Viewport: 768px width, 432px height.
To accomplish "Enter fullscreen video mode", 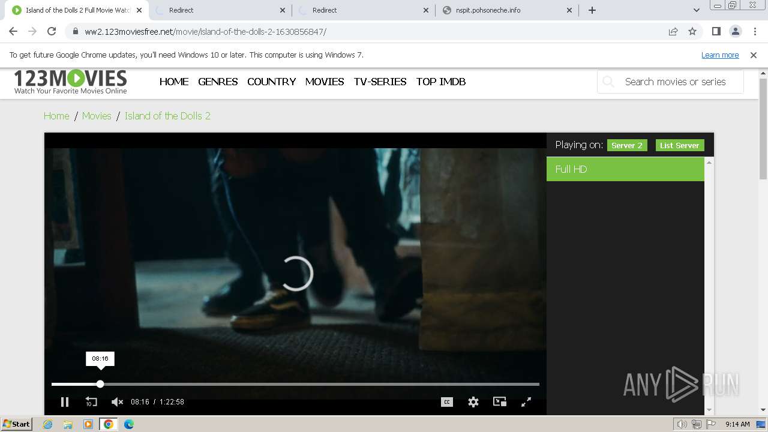I will pos(526,402).
